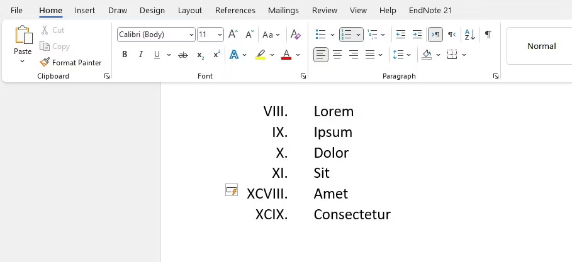
Task: Expand multilevel list dropdown arrow
Action: (x=383, y=35)
